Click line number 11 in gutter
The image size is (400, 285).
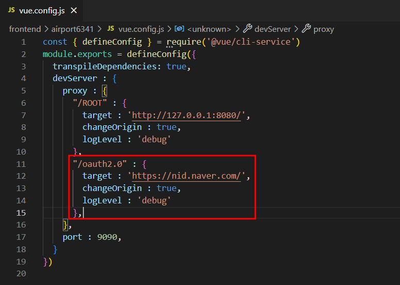point(21,164)
